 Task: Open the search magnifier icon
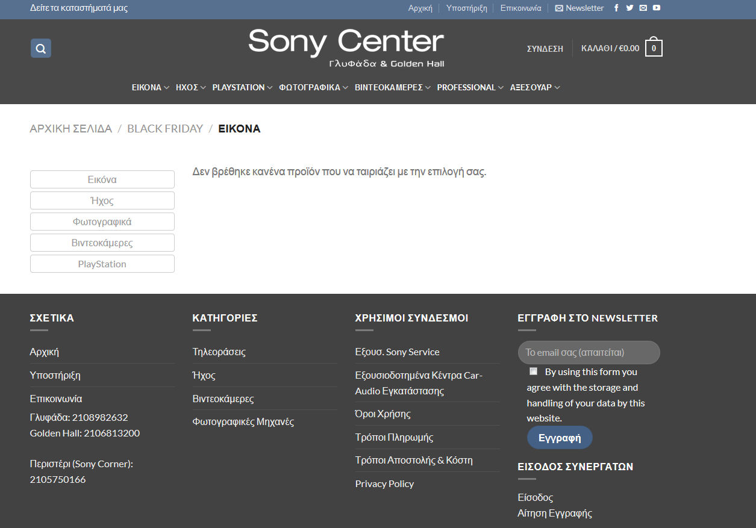pyautogui.click(x=41, y=48)
